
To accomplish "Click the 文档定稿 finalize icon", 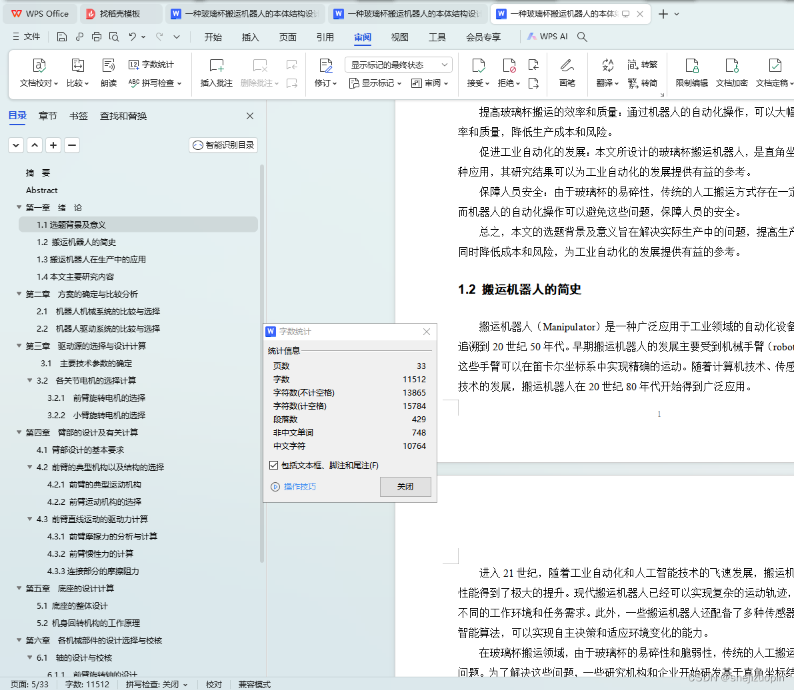I will point(774,65).
